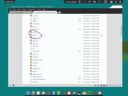Click the printer icon in the bottom bar
The image size is (128, 96).
(13, 85)
